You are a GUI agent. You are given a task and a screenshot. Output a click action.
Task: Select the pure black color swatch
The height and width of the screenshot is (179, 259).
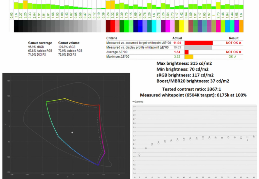(x=16, y=26)
